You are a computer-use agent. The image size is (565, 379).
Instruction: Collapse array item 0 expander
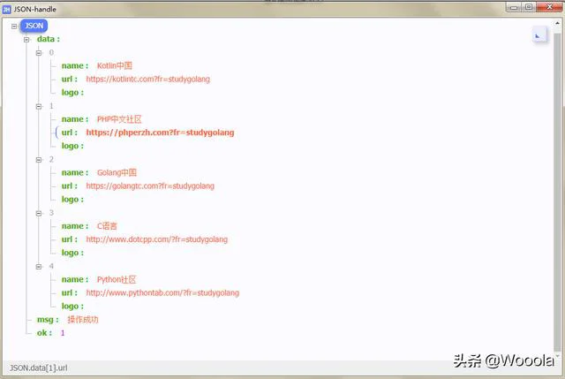pyautogui.click(x=39, y=53)
